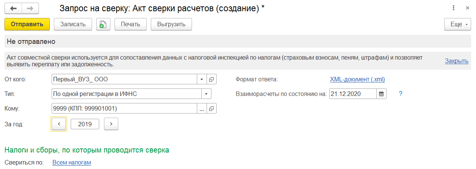Screen dimensions: 476x169
Task: Click the three-dots window options icon
Action: 453,8
